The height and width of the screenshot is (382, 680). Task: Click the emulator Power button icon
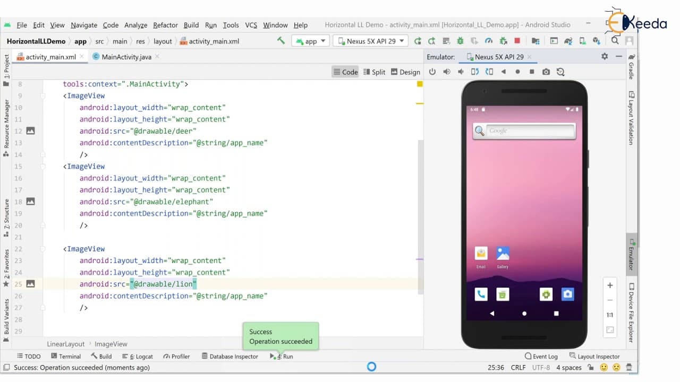[x=432, y=72]
